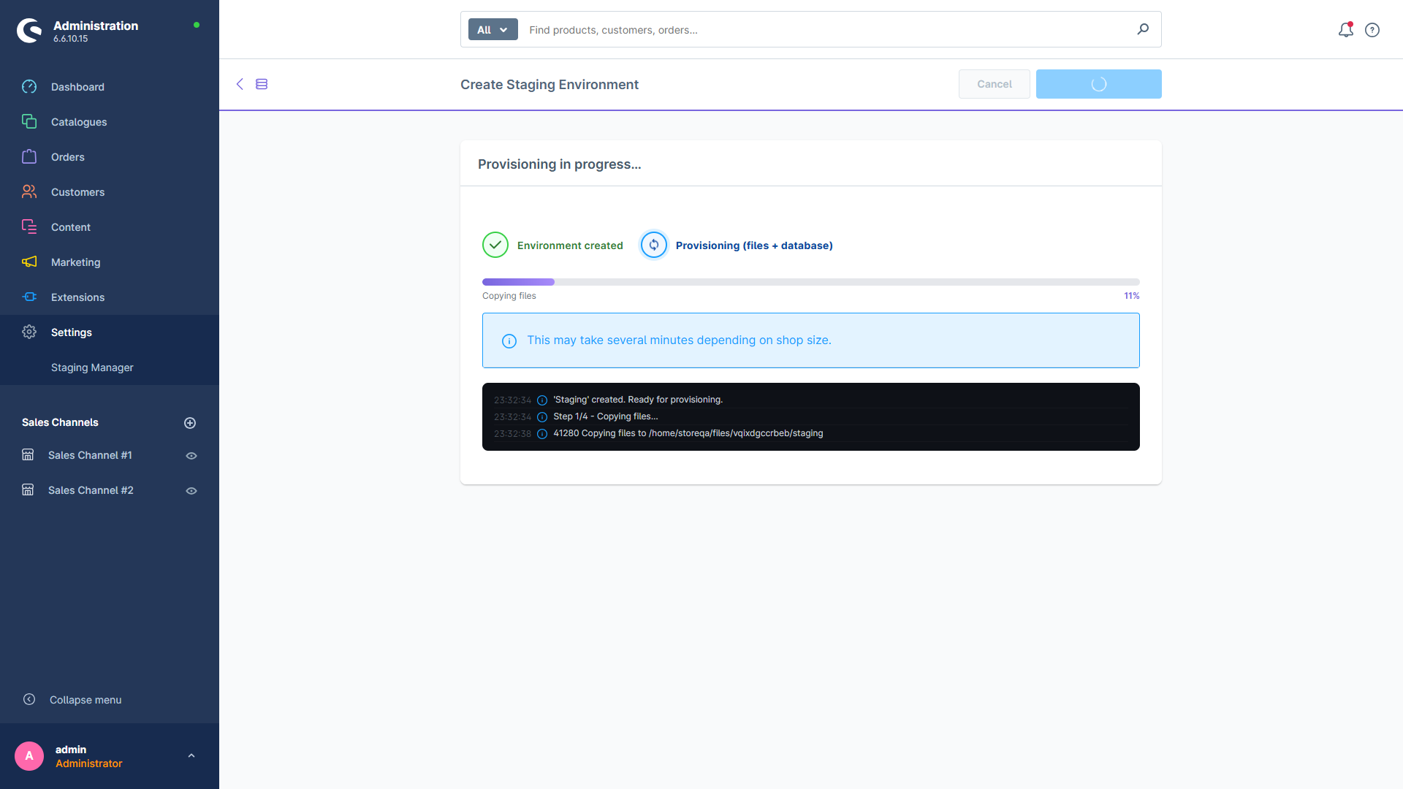Click the 11% progress value
The height and width of the screenshot is (789, 1403).
(1132, 296)
